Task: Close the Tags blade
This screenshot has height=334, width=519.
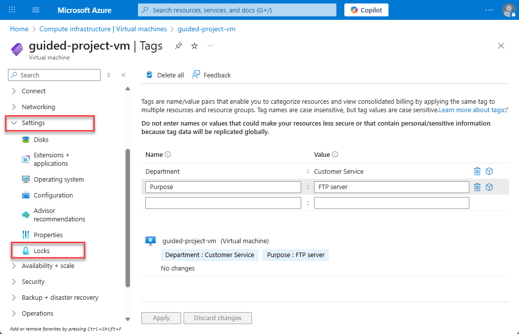Action: 501,46
